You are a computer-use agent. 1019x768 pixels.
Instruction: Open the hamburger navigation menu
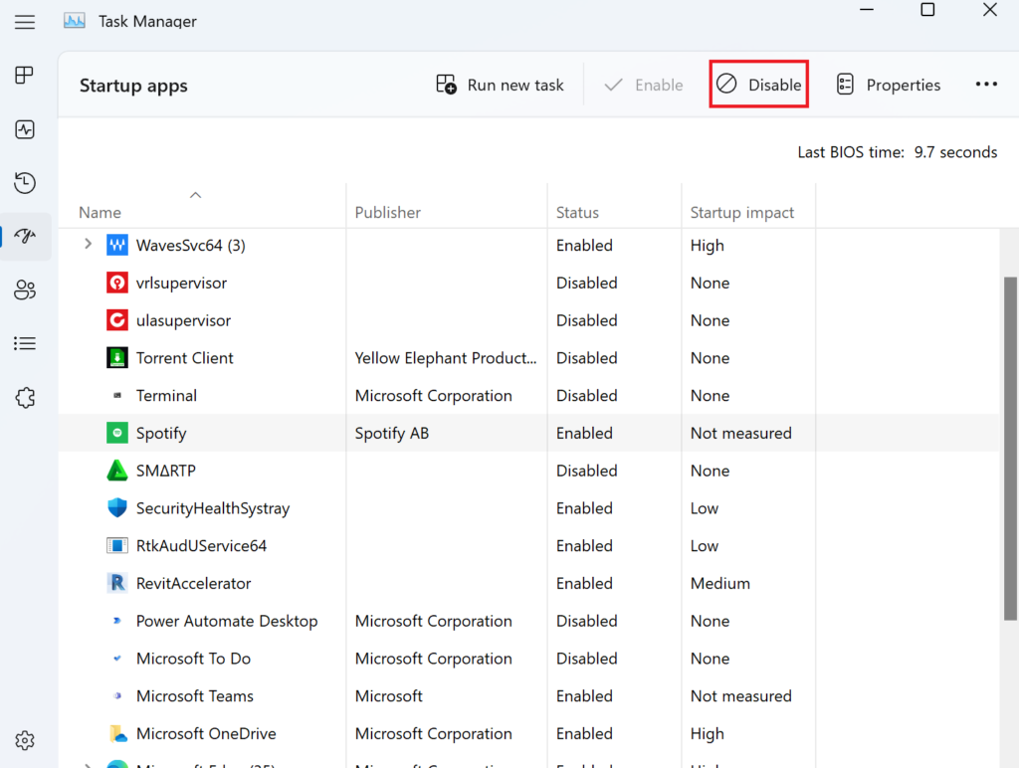tap(25, 22)
